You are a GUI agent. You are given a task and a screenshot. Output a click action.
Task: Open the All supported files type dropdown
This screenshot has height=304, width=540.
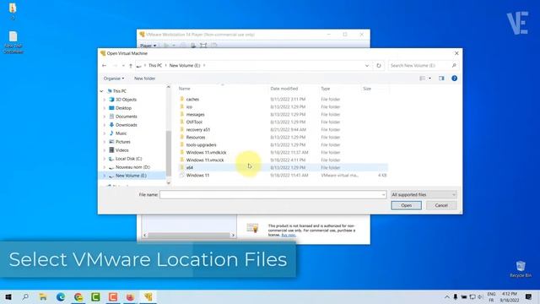tap(424, 195)
